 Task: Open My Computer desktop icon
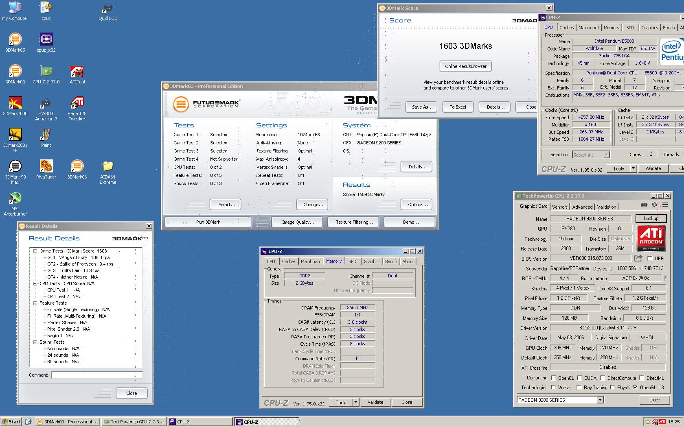[15, 11]
